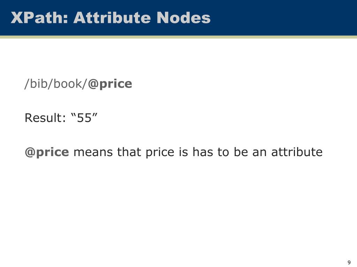Click the dark blue header bar background
This screenshot has height=267, width=357.
click(282, 18)
